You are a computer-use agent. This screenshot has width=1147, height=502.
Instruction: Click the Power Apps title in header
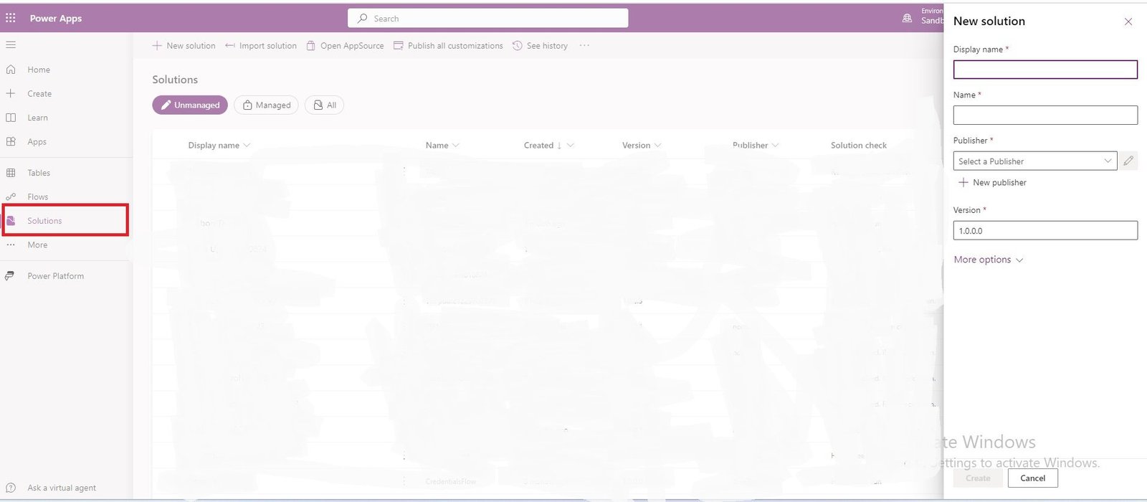56,18
